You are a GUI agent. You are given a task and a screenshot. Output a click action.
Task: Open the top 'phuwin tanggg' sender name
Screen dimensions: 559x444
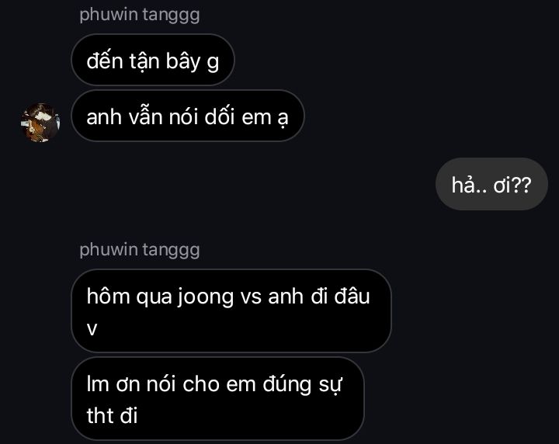click(140, 15)
